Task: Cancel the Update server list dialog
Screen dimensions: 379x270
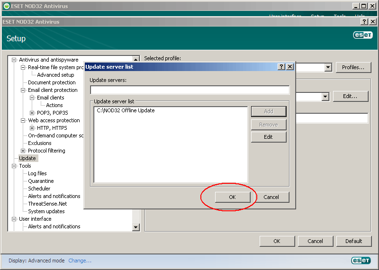Action: [271, 197]
